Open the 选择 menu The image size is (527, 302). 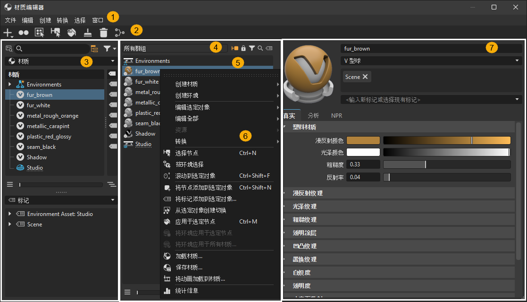click(80, 20)
